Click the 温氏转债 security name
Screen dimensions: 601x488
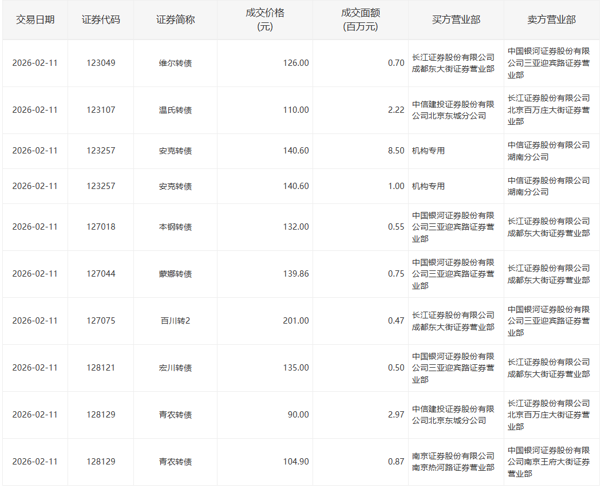click(x=175, y=110)
